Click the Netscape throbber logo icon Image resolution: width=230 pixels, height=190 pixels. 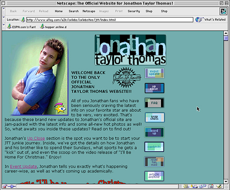[223, 11]
